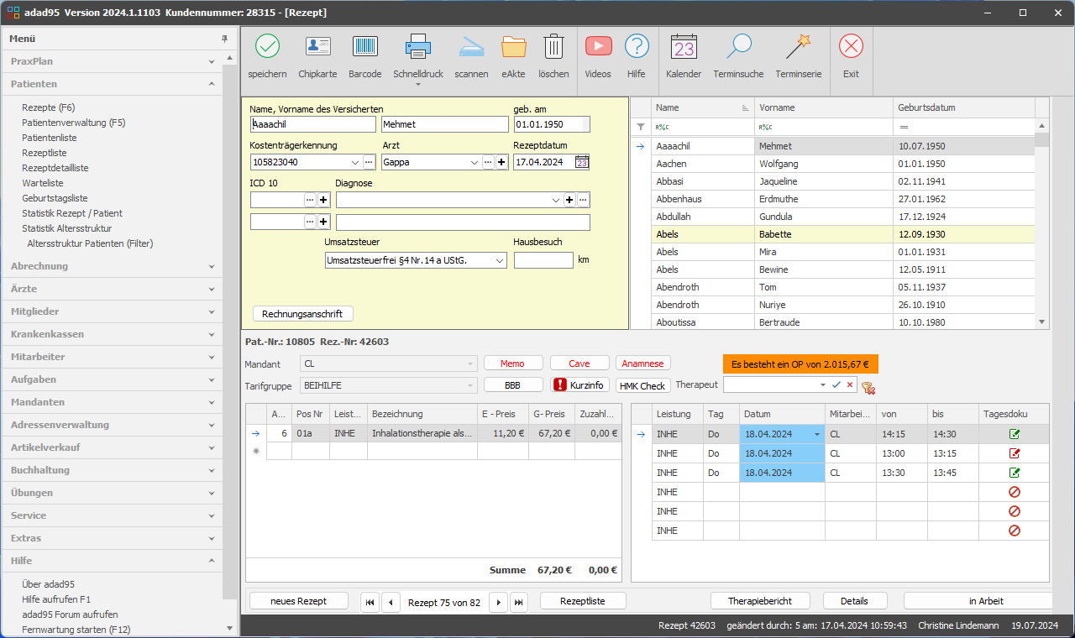Open Rezeptliste in the Patienten menu

(45, 153)
